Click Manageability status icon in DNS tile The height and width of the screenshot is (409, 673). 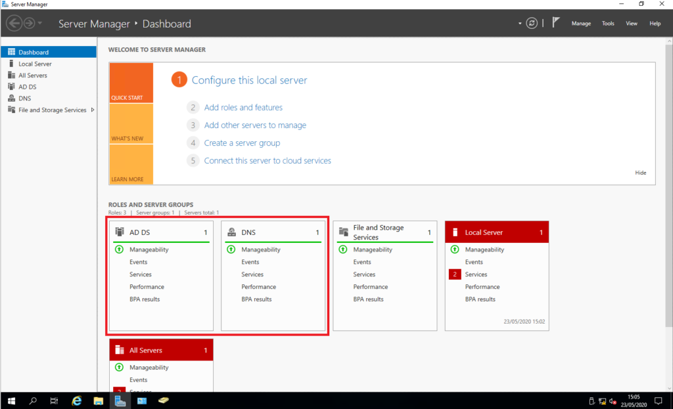pyautogui.click(x=231, y=249)
